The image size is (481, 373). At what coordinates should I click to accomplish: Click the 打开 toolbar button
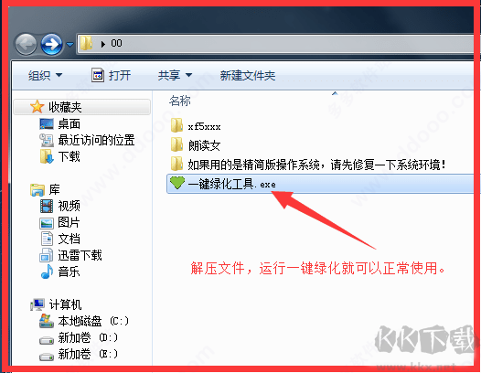tap(111, 76)
